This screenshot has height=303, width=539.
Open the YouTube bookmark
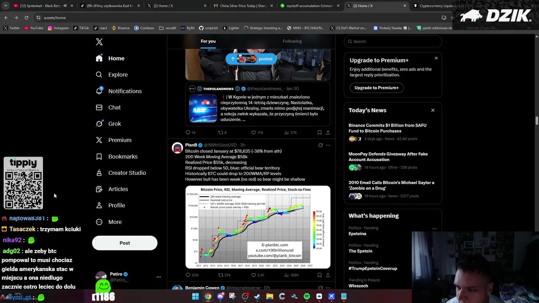(x=34, y=28)
